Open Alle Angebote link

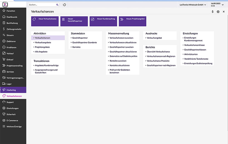41,52
